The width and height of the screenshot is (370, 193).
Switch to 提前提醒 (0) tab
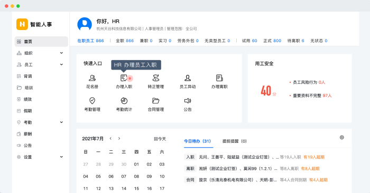pyautogui.click(x=234, y=141)
